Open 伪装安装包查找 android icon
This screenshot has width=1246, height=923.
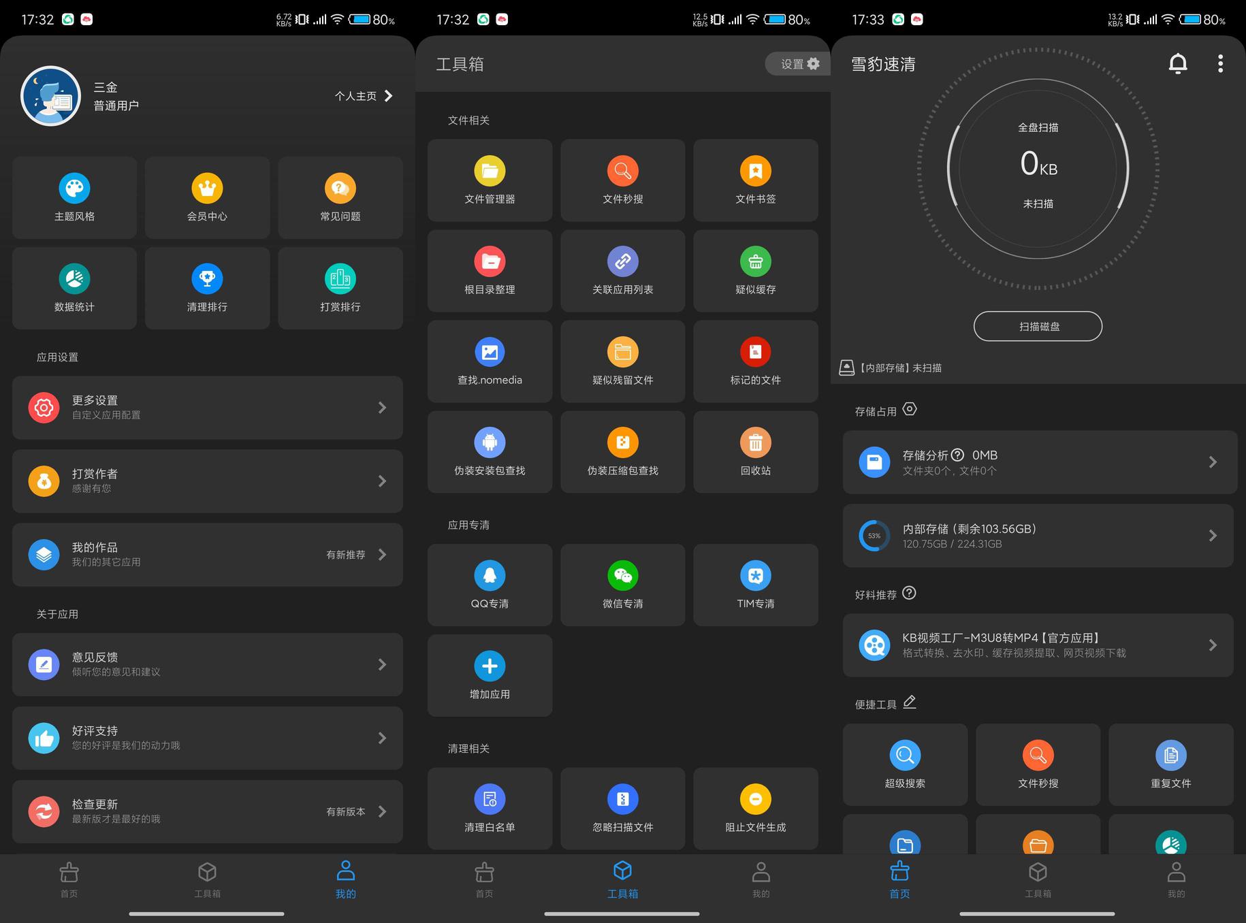click(x=490, y=442)
